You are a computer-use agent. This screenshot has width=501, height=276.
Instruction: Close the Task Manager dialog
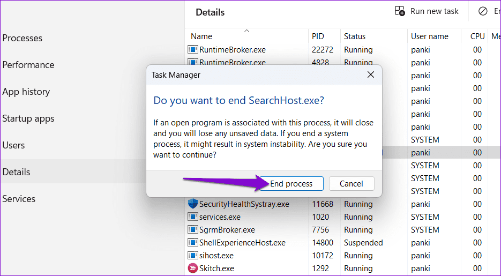point(371,74)
